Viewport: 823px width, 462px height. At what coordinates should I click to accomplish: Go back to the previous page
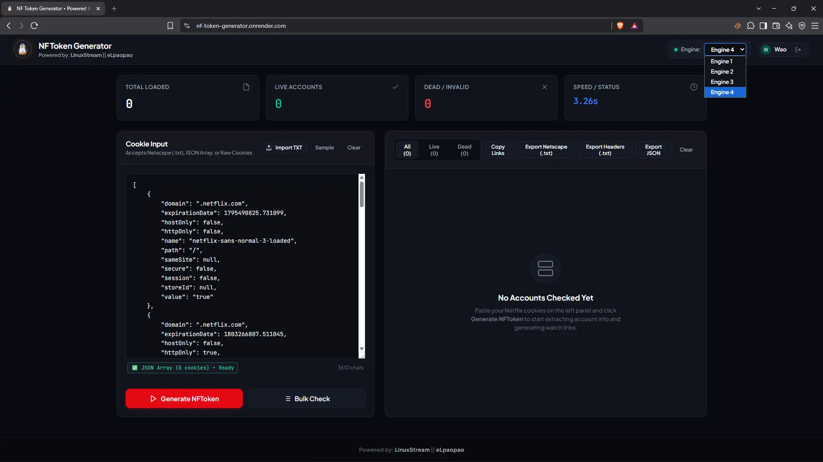pos(9,26)
